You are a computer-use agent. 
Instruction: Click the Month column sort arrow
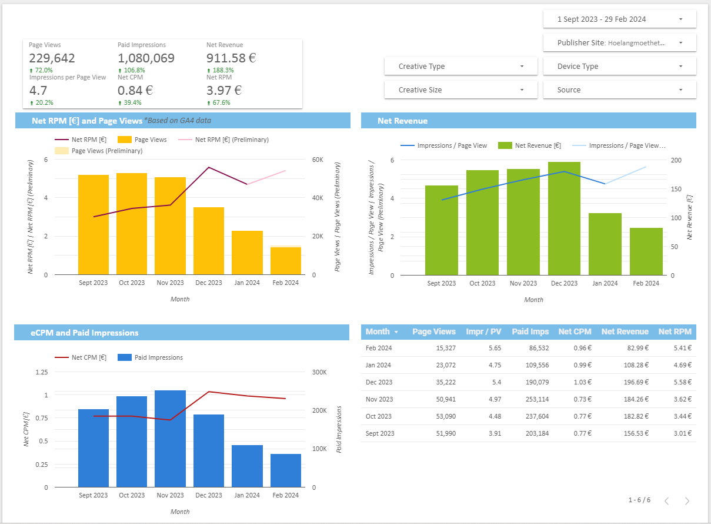[x=396, y=332]
